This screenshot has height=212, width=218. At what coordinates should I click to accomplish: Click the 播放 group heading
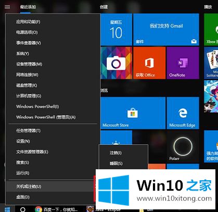click(x=208, y=7)
